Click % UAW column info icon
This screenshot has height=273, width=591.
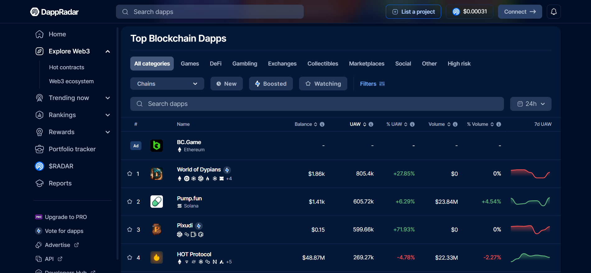[x=412, y=124]
